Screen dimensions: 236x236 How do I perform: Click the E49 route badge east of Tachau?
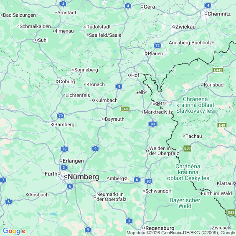pyautogui.click(x=222, y=125)
